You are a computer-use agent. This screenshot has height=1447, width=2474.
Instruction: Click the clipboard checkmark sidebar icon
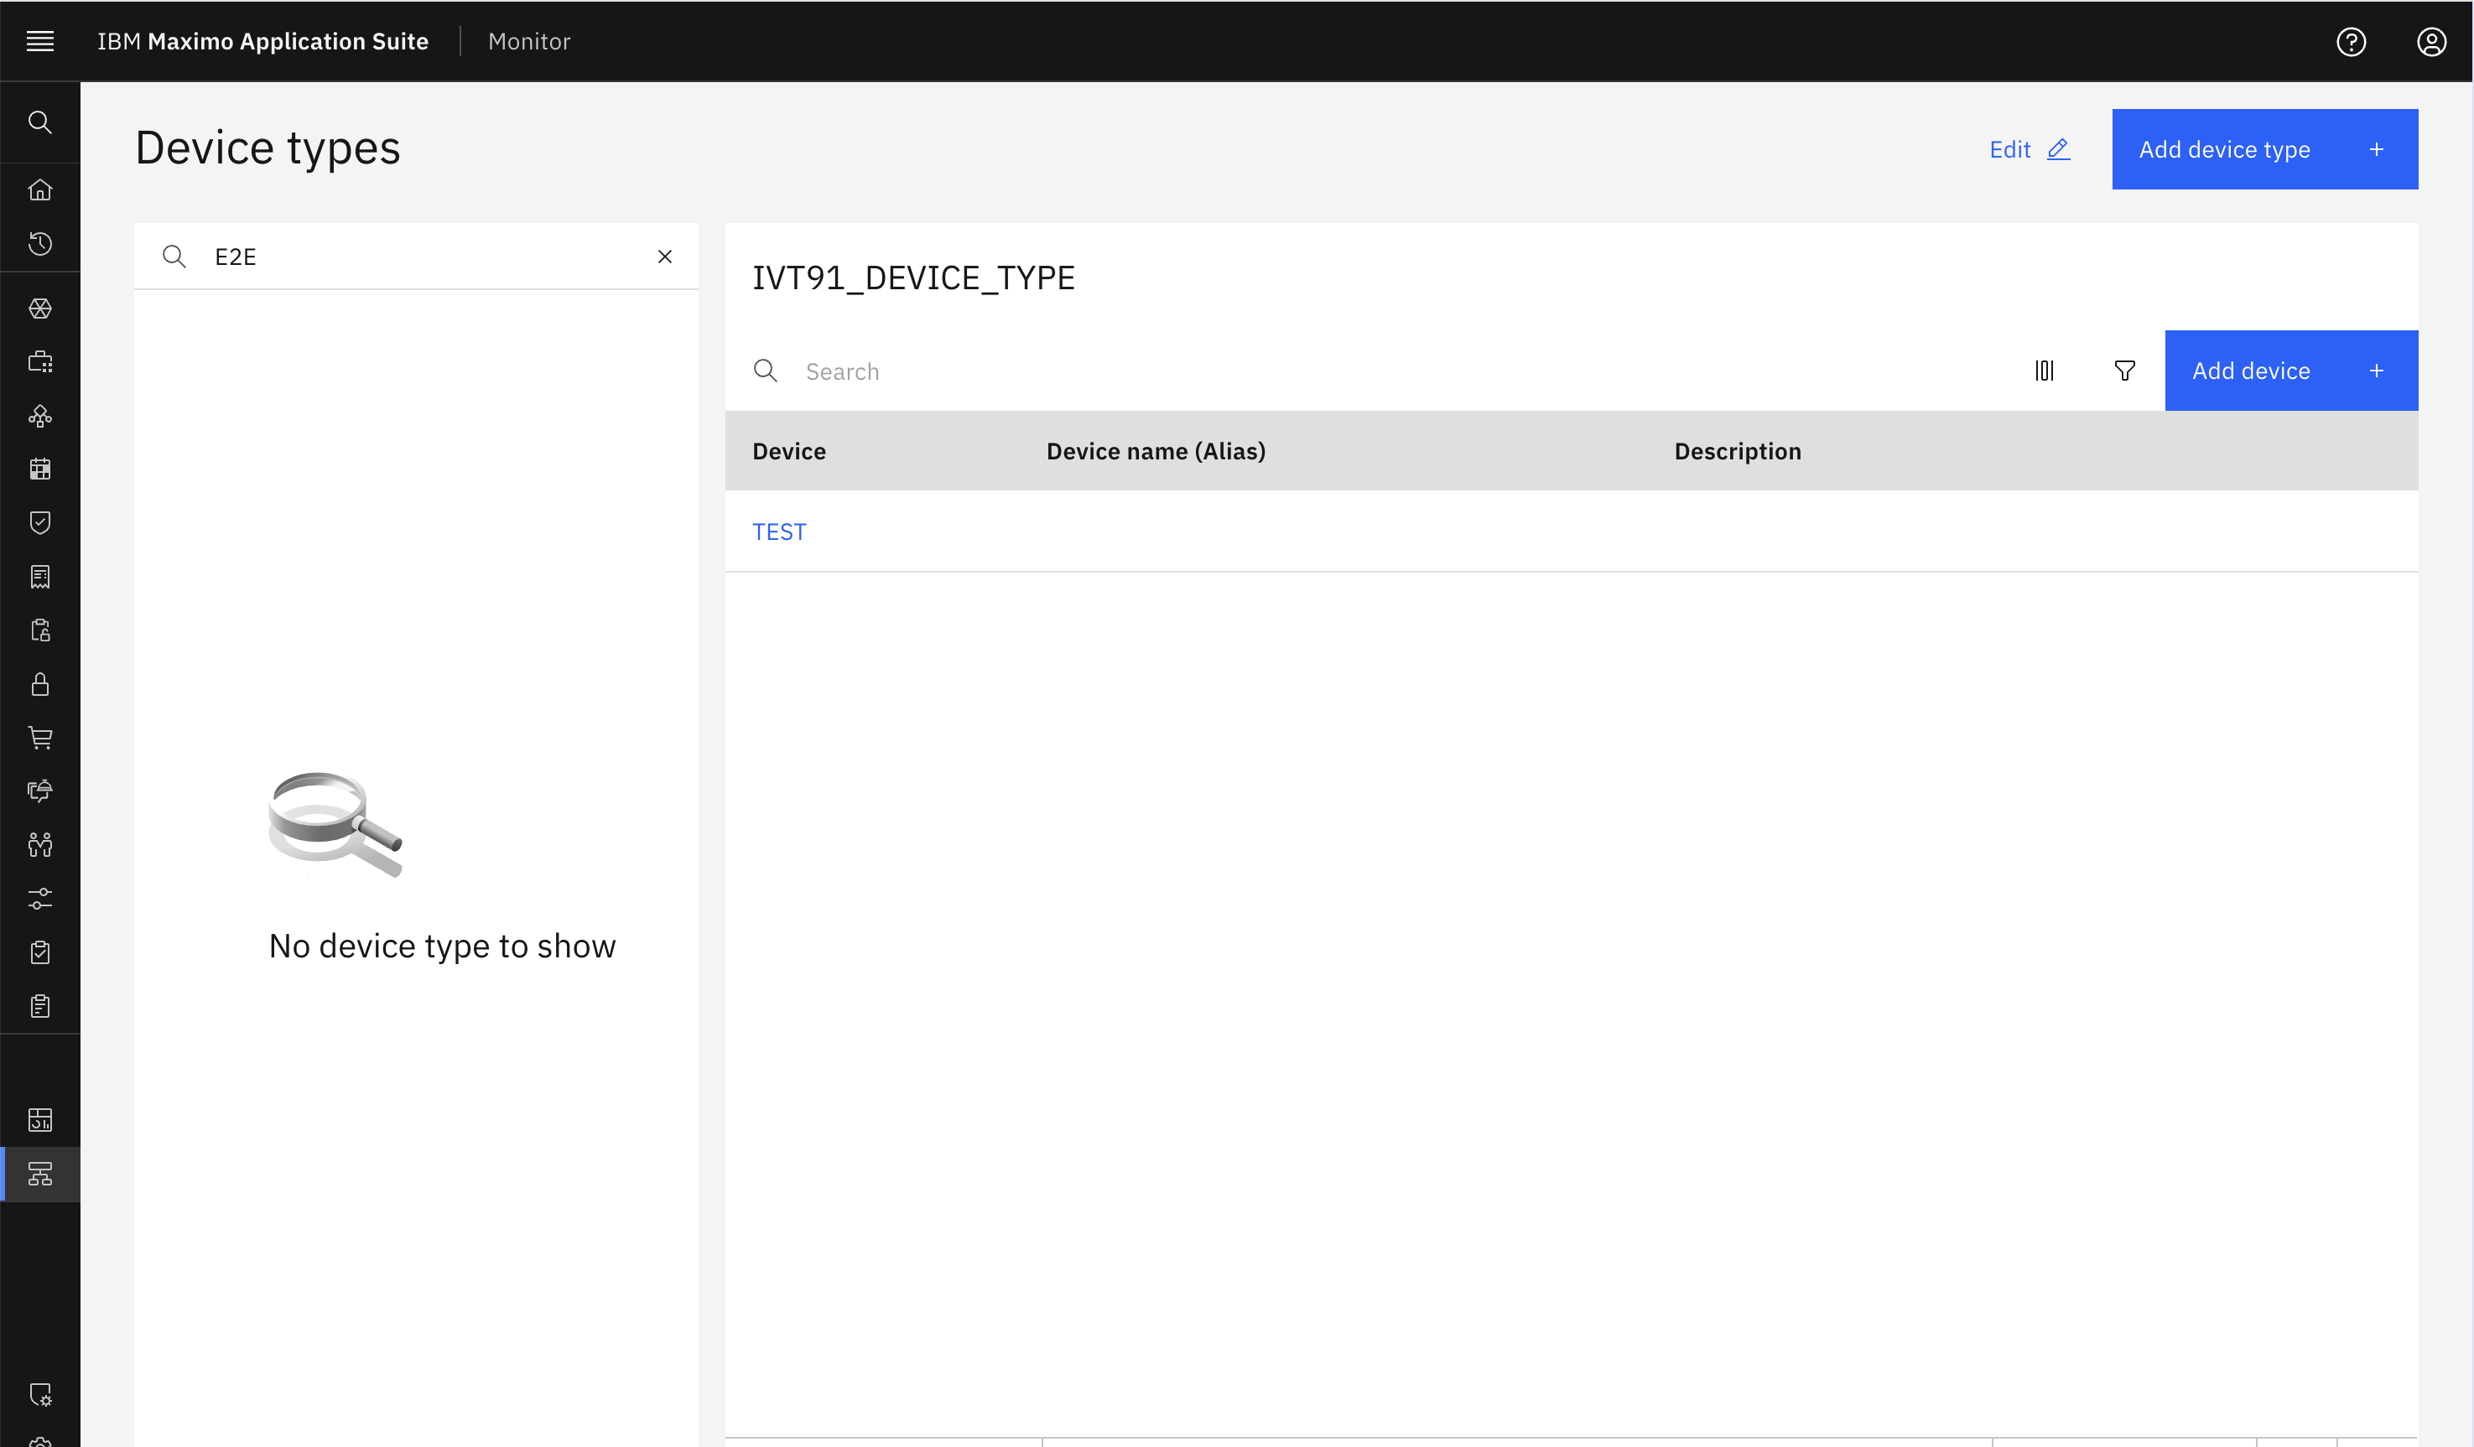[40, 952]
